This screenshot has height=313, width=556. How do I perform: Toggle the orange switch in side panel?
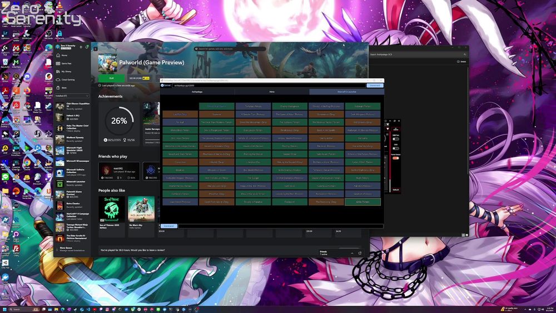click(x=396, y=158)
